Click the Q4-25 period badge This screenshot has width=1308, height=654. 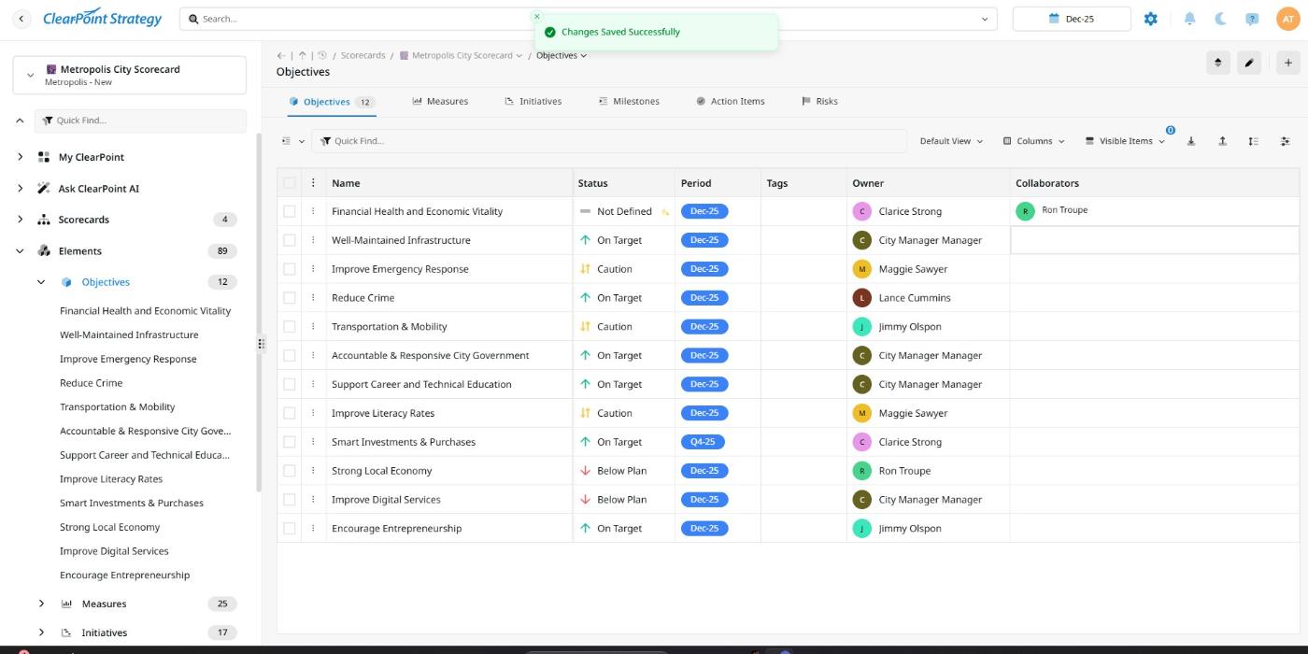coord(703,442)
